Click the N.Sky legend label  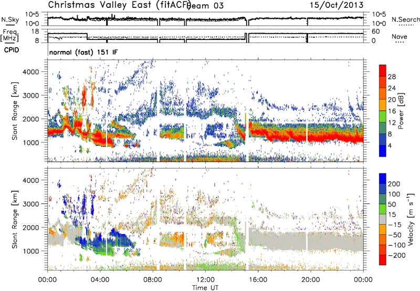pyautogui.click(x=10, y=19)
